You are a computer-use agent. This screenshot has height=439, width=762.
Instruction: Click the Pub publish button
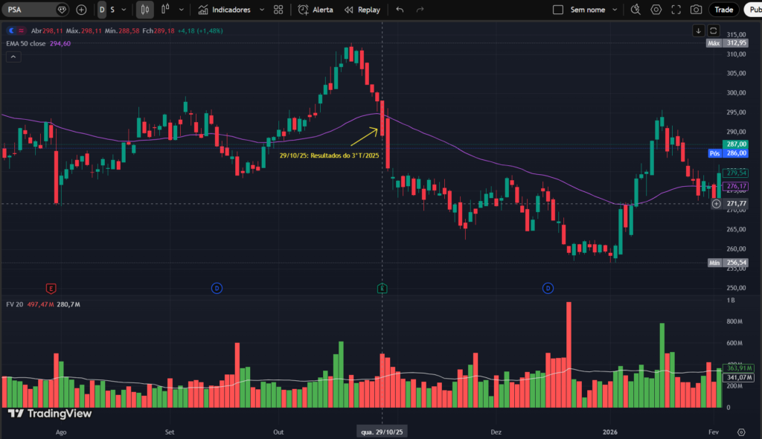755,9
